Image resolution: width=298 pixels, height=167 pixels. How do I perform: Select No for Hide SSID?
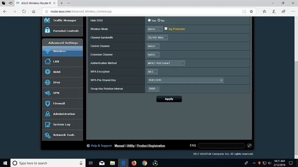pyautogui.click(x=159, y=20)
